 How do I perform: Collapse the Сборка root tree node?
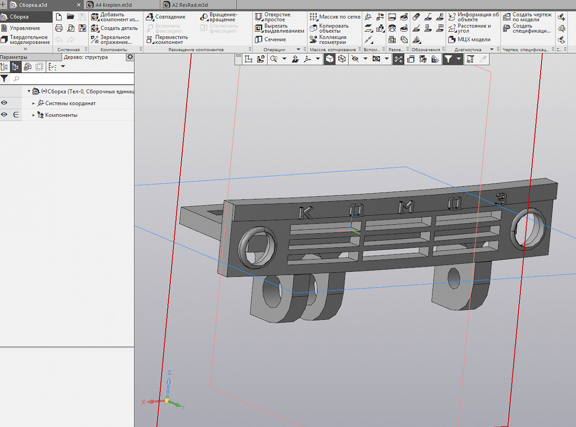(29, 92)
